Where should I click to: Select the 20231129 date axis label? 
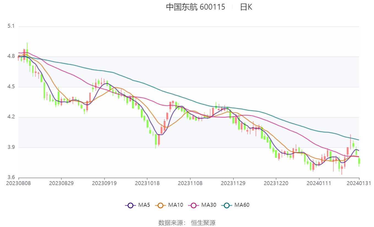233,183
